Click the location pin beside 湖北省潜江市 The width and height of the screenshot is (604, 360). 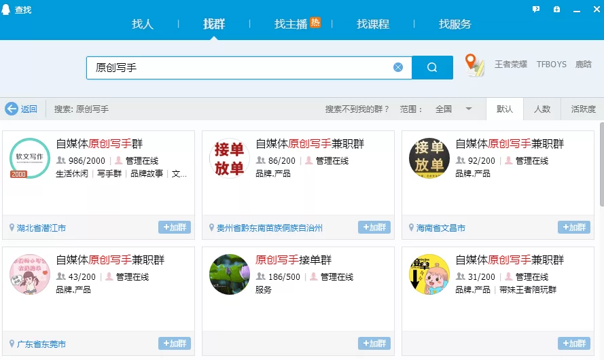[x=12, y=228]
